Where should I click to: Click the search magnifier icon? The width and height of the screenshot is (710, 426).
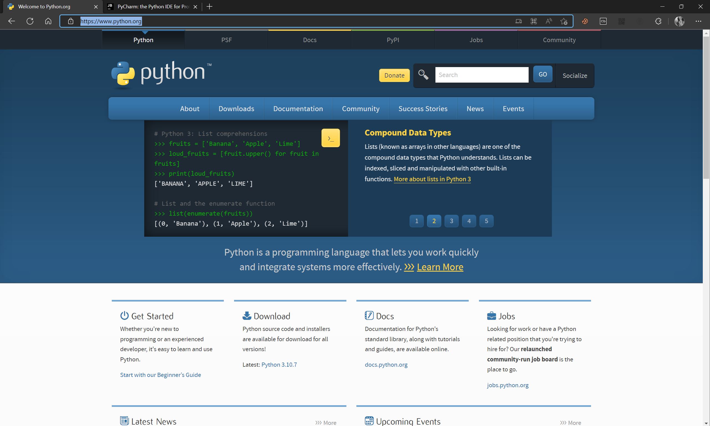click(424, 75)
